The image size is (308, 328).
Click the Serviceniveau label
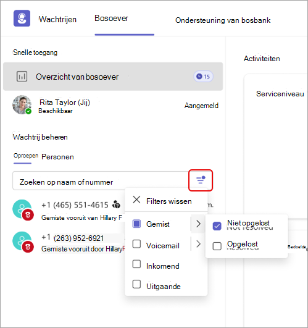(280, 94)
